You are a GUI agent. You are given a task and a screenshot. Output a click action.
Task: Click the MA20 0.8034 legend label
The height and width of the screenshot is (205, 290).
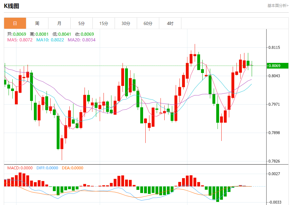click(x=82, y=40)
